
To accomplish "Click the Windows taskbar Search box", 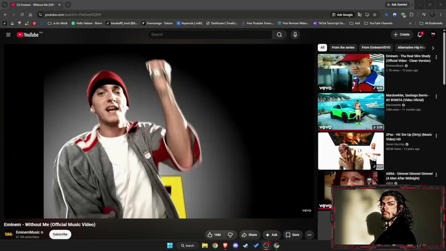I will click(187, 245).
